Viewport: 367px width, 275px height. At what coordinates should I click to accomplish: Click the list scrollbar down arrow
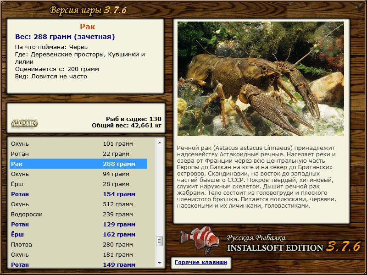(x=160, y=263)
